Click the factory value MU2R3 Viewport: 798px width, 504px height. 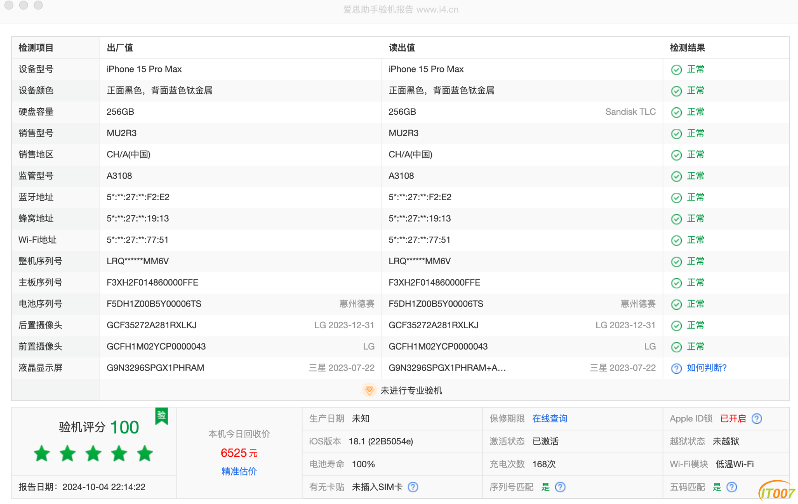point(121,133)
